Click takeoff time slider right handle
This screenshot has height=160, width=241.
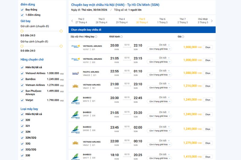pyautogui.click(x=61, y=31)
